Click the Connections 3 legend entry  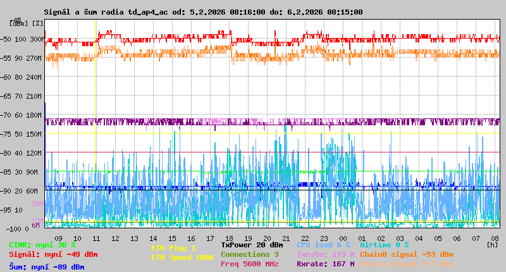[x=249, y=254]
